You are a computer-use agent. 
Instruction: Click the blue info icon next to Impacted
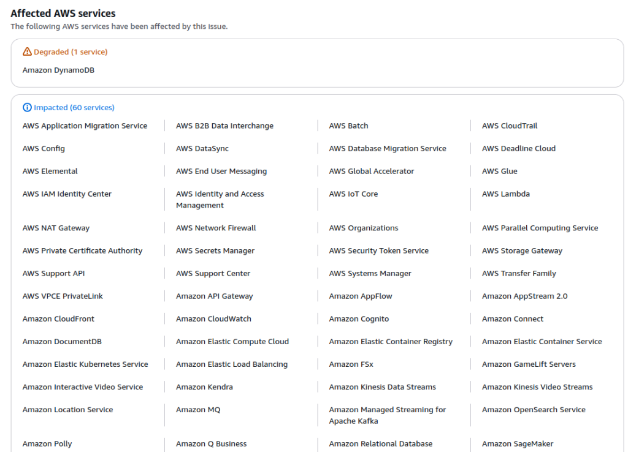point(27,107)
